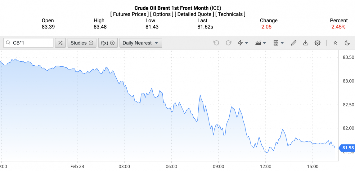Click the f(x) expressions button

tap(108, 43)
